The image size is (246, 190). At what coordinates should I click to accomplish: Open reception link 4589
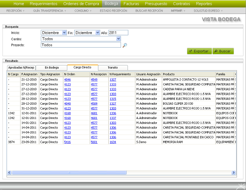(x=94, y=104)
